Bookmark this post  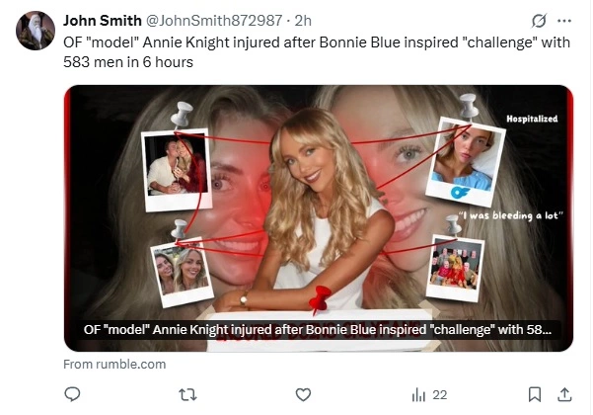[534, 394]
